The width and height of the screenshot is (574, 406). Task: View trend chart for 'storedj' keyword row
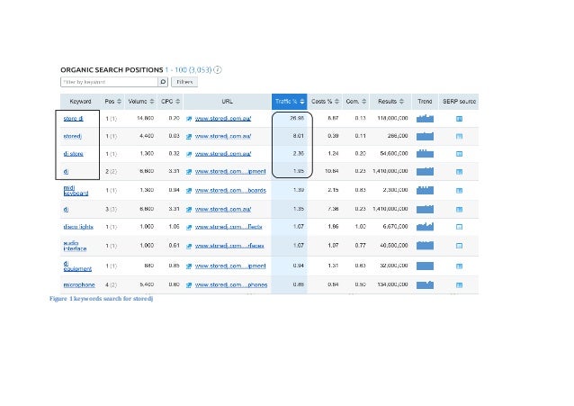coord(426,136)
